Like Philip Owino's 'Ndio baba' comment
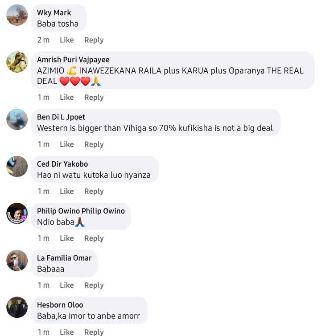The image size is (321, 336). [x=67, y=238]
